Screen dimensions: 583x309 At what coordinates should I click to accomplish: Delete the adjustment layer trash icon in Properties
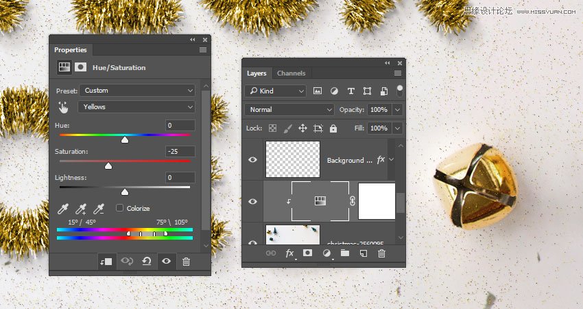pos(186,261)
